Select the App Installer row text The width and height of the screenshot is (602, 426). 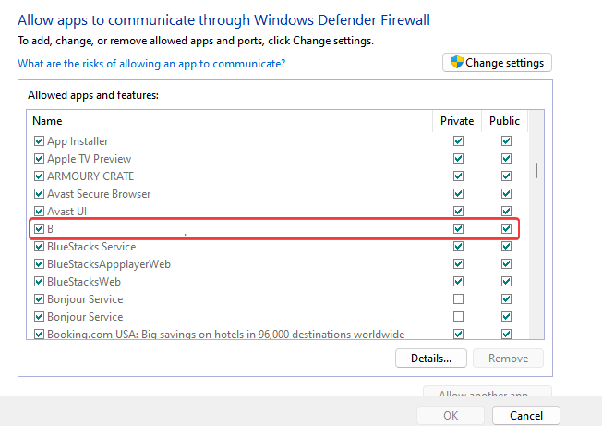(78, 141)
